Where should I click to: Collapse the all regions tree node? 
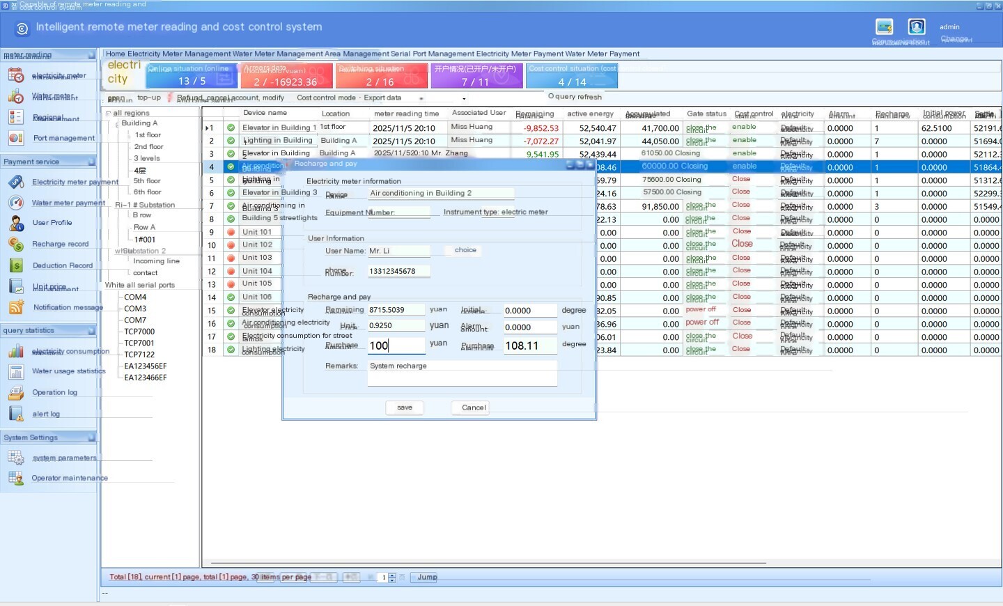[x=108, y=113]
